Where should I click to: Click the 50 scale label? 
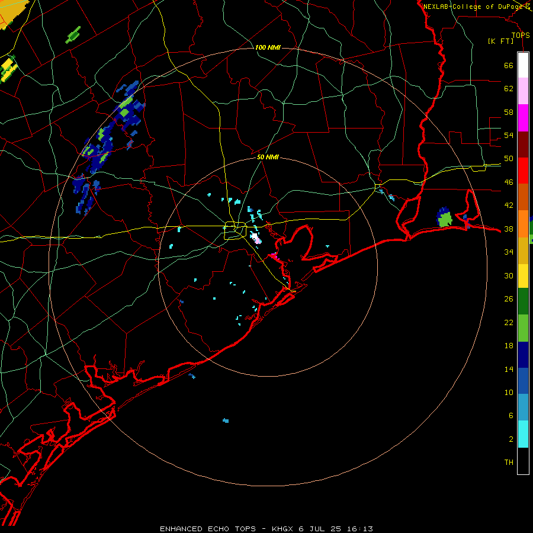point(509,159)
